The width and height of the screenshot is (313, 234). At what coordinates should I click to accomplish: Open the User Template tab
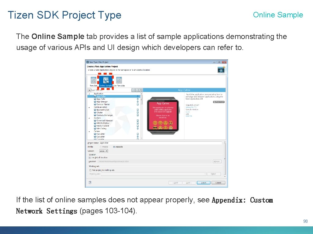coord(119,82)
